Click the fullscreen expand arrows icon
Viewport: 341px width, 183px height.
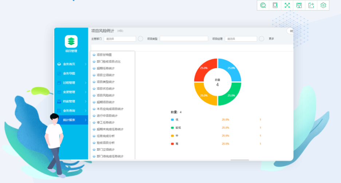click(287, 5)
